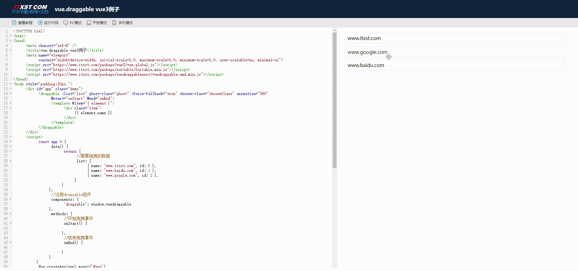This screenshot has height=271, width=578.
Task: Open the 查看教程 document icon
Action: coord(14,23)
